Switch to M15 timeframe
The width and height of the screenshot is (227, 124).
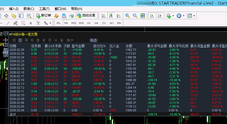point(74,23)
